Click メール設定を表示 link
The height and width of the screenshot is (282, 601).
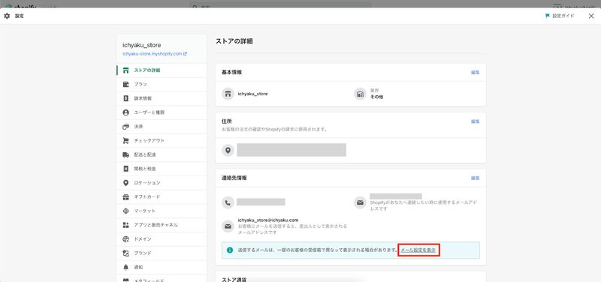point(418,250)
